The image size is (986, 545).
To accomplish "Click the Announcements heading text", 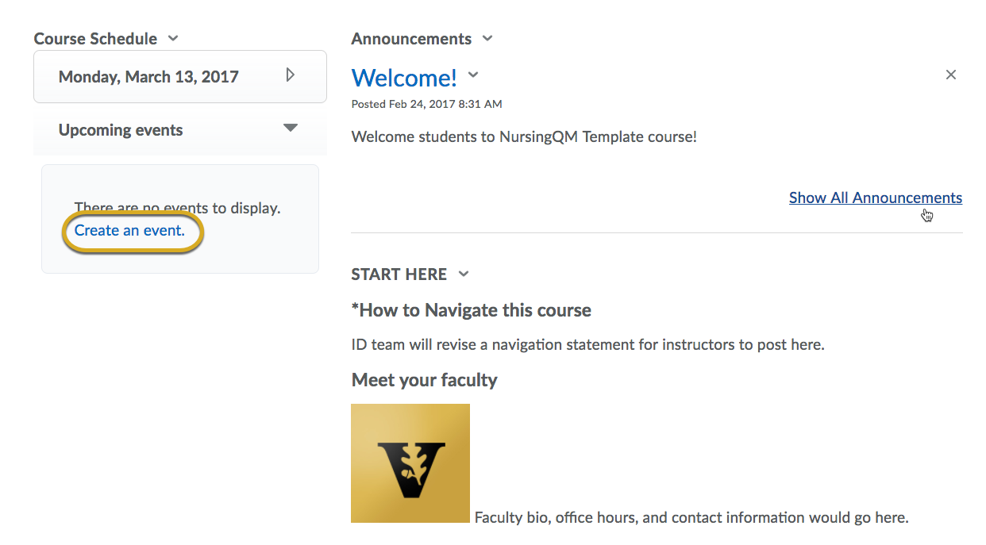I will [411, 39].
